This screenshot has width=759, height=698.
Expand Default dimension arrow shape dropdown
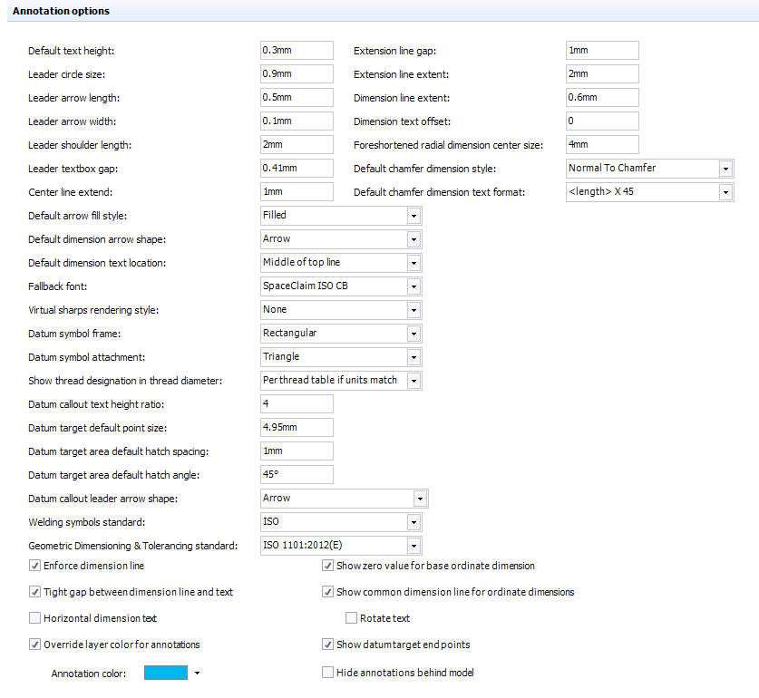click(x=414, y=239)
